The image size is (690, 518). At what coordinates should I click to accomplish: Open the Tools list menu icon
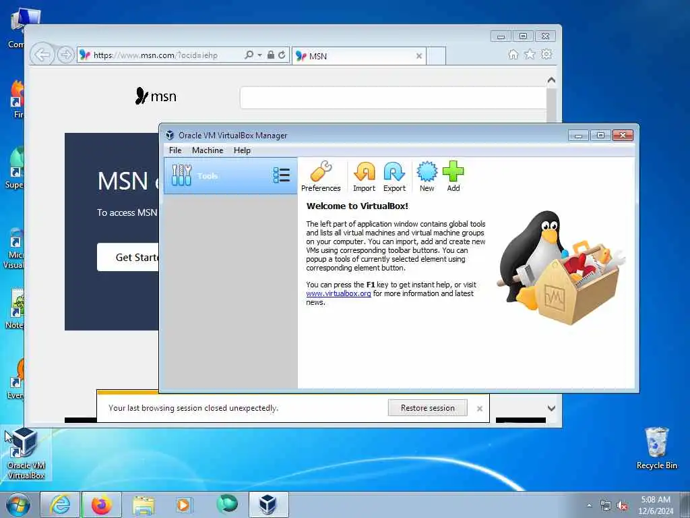[x=282, y=175]
